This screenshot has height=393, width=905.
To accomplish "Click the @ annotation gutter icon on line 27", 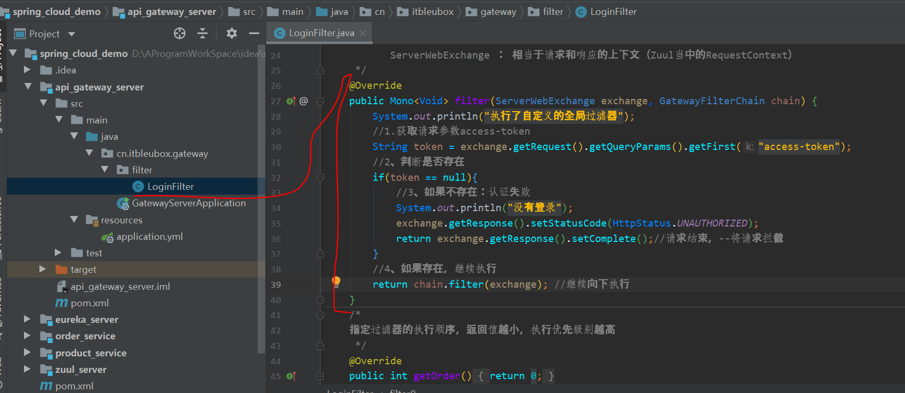I will point(303,101).
